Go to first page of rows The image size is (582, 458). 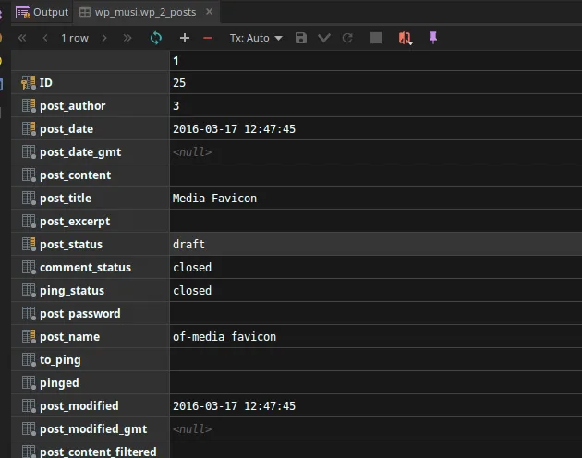pyautogui.click(x=22, y=38)
